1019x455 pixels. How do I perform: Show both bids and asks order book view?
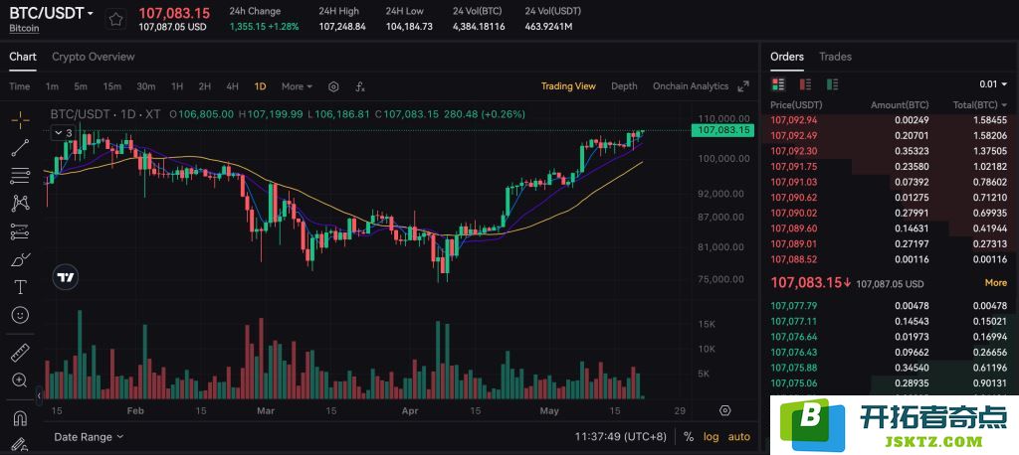coord(778,84)
